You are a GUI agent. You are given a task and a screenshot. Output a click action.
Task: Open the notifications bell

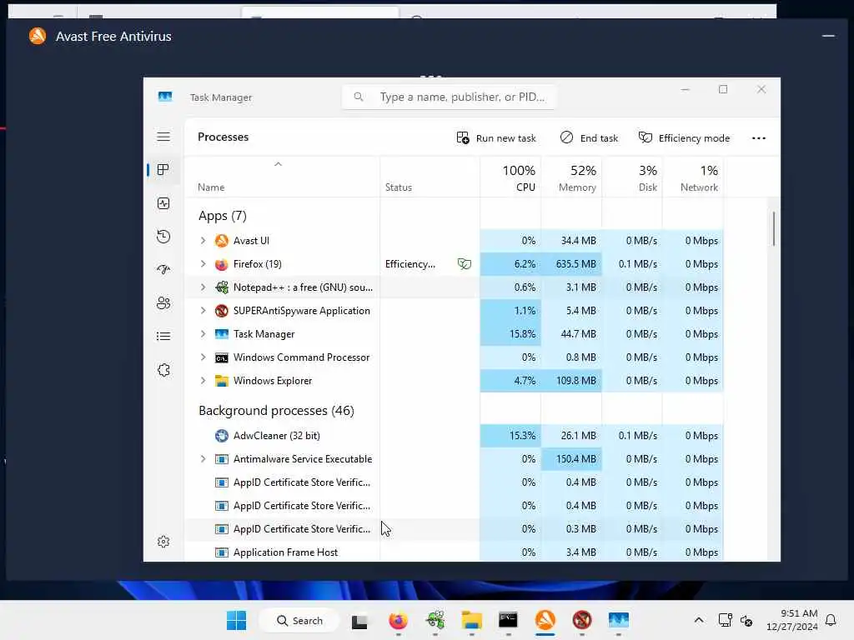(x=831, y=620)
